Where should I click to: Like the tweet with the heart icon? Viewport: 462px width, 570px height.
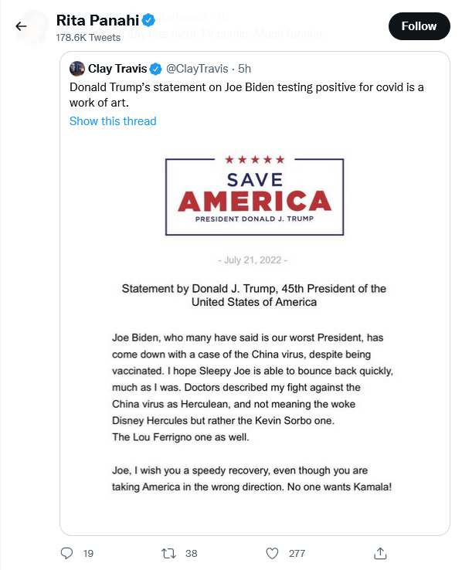(272, 553)
